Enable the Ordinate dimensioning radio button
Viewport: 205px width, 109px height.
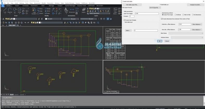click(175, 15)
